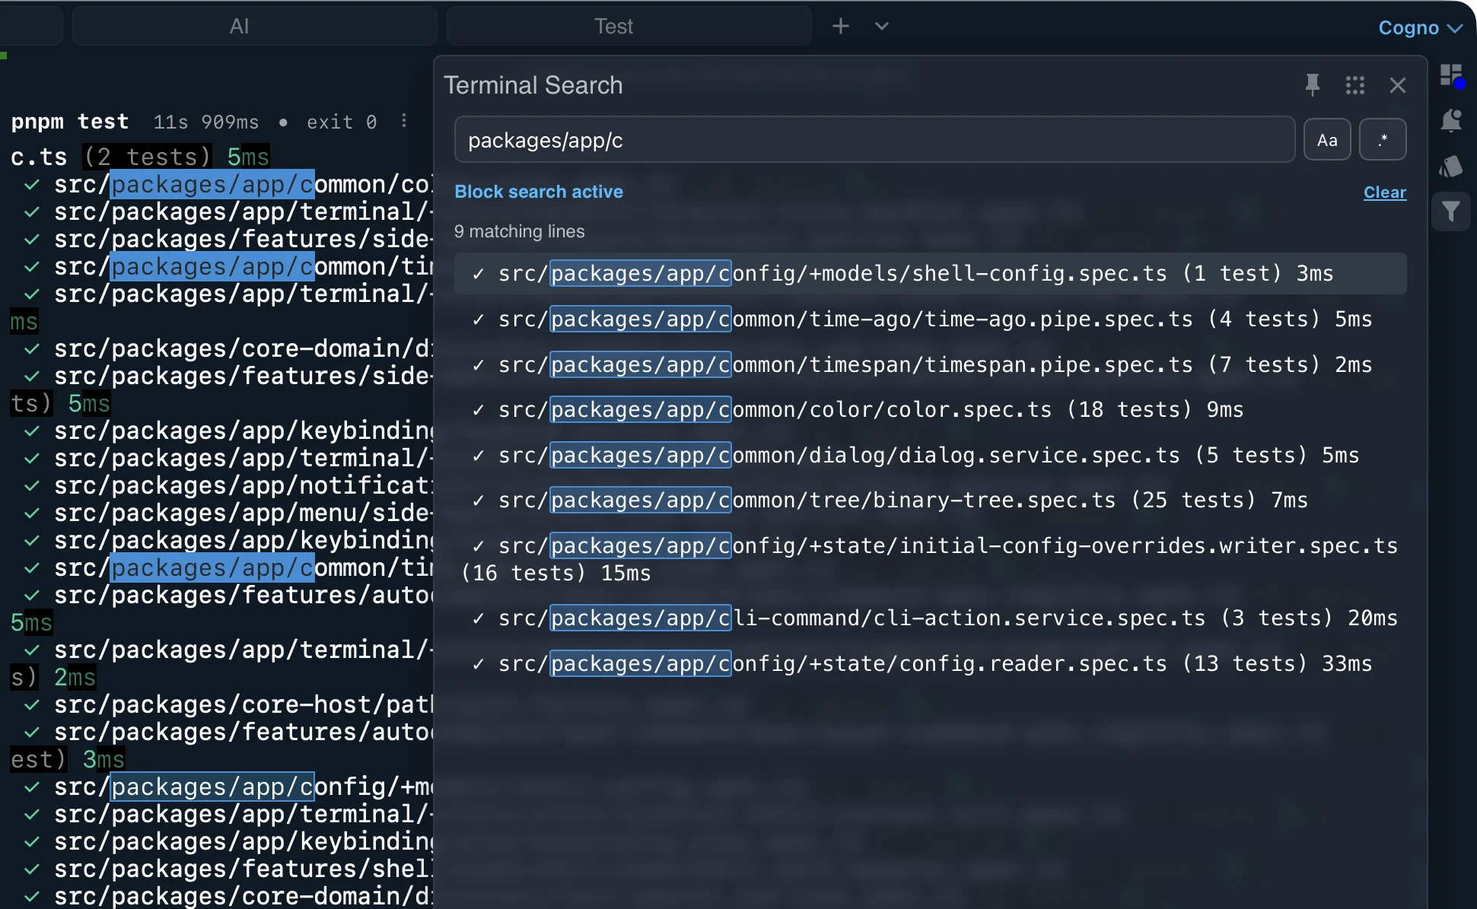This screenshot has height=909, width=1477.
Task: Create a new tab with the plus button
Action: [x=840, y=25]
